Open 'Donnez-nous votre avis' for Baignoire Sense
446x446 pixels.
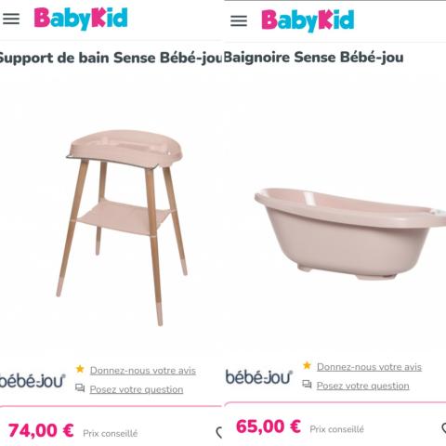click(x=369, y=367)
